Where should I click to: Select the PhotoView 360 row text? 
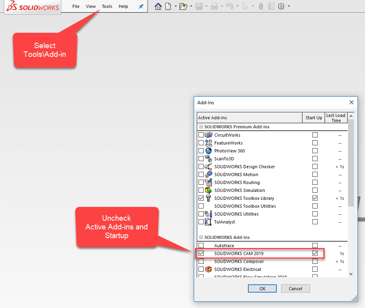pos(229,150)
